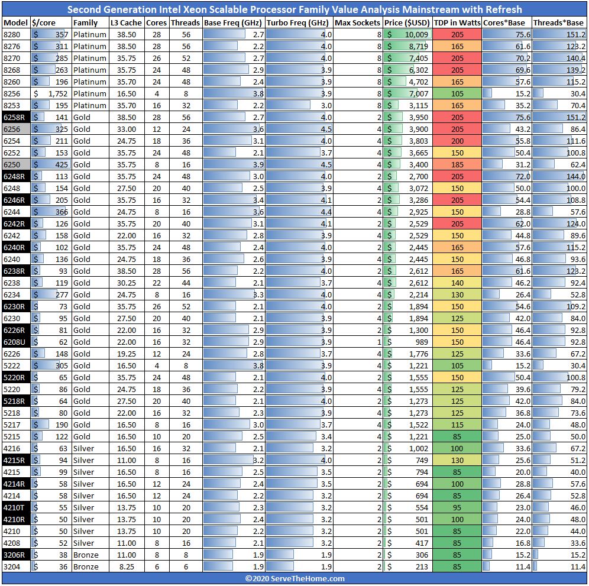Click the Price ($USD) column header
This screenshot has height=586, width=589.
pos(407,22)
